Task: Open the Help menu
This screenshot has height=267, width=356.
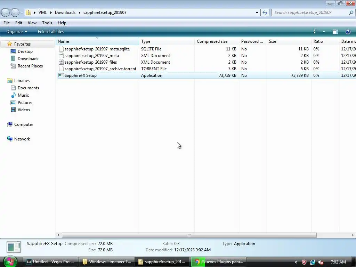Action: (x=62, y=23)
